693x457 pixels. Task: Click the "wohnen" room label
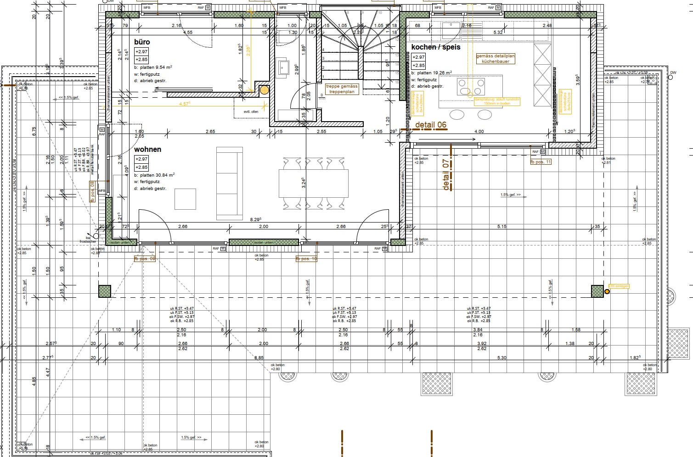coord(147,149)
